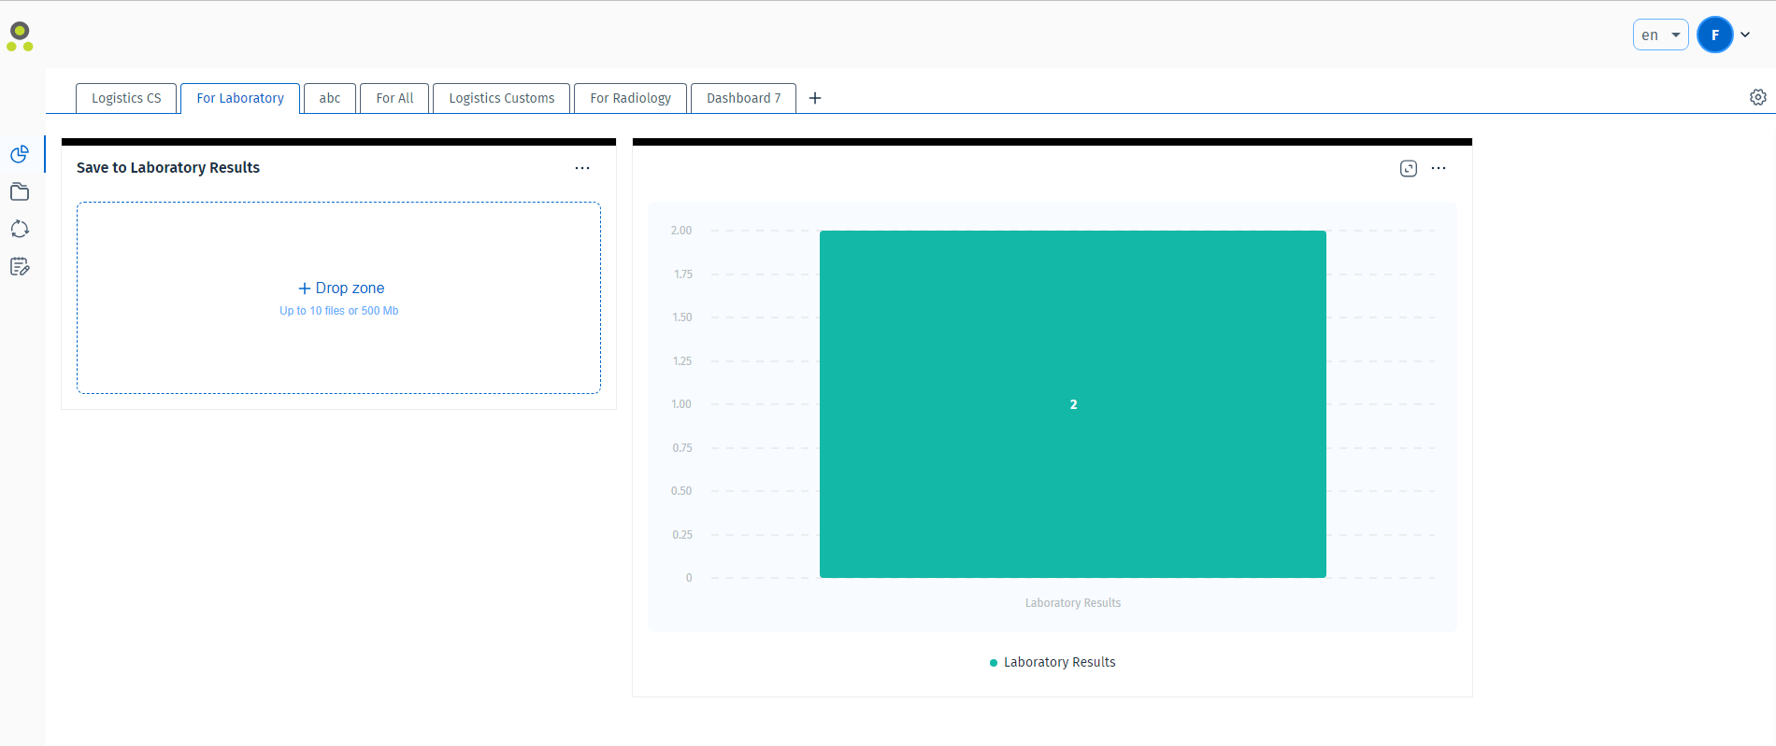
Task: Click the 'Laboratory Results' x-axis label
Action: click(x=1073, y=603)
